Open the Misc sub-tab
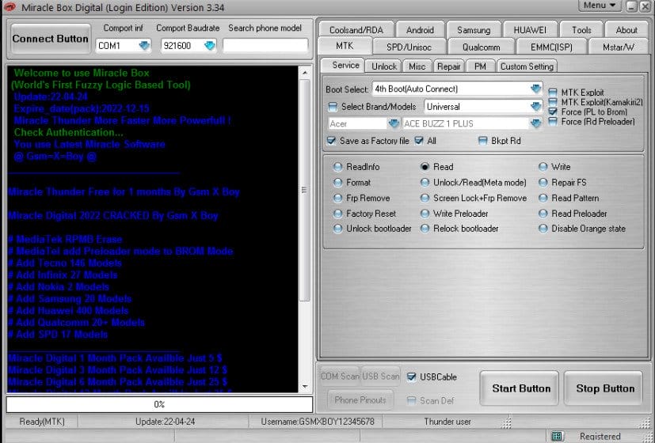Screen dimensions: 655x443 [x=417, y=66]
